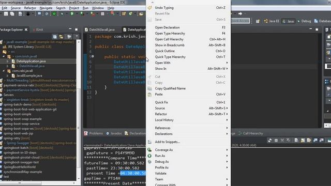331x186 pixels.
Task: Open the DateUtilJava8.java editor tab
Action: [100, 30]
